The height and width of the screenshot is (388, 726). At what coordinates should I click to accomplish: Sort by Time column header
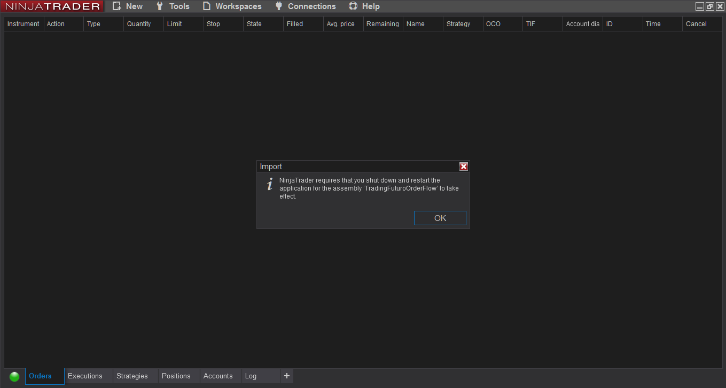click(662, 24)
